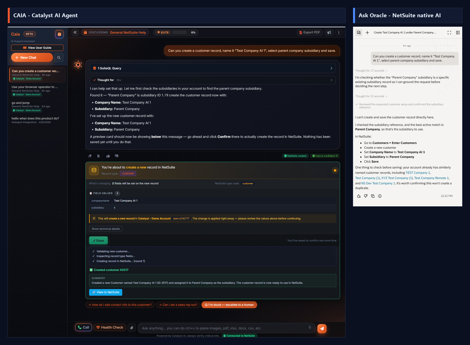470x345 pixels.
Task: Run Health Check
Action: pos(110,327)
